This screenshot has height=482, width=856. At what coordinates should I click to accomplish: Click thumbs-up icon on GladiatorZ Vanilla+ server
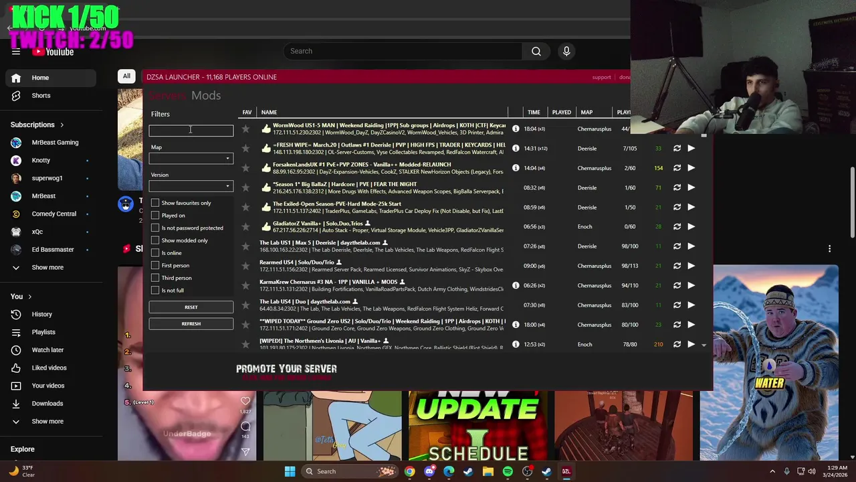click(266, 227)
